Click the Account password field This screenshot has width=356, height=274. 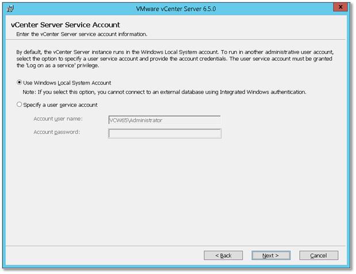(164, 133)
